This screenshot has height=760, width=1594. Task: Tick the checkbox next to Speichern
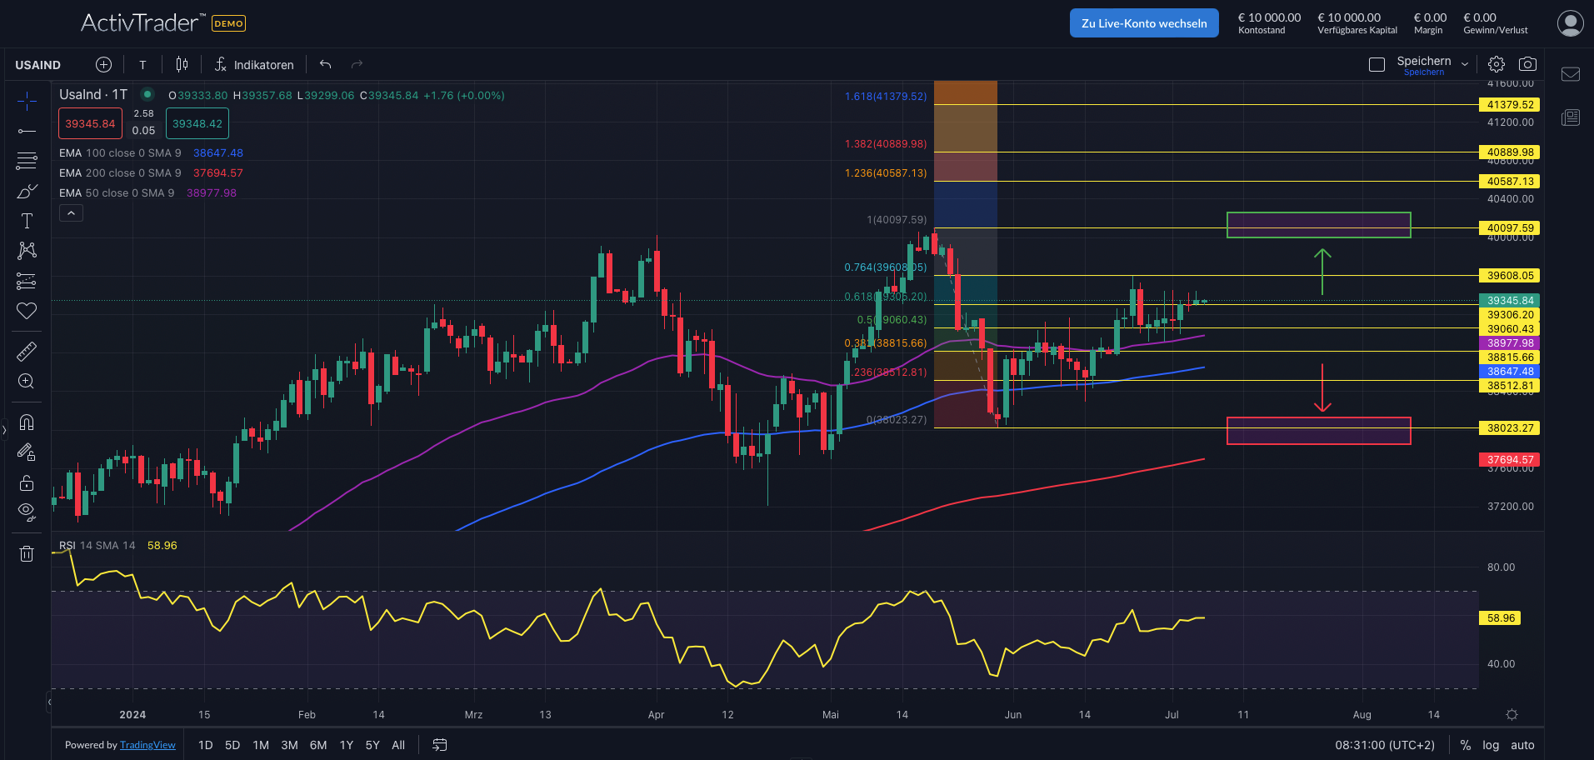1377,63
